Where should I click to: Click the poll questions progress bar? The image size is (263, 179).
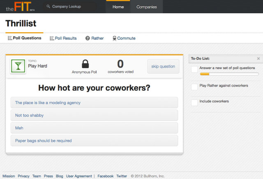(x=229, y=74)
